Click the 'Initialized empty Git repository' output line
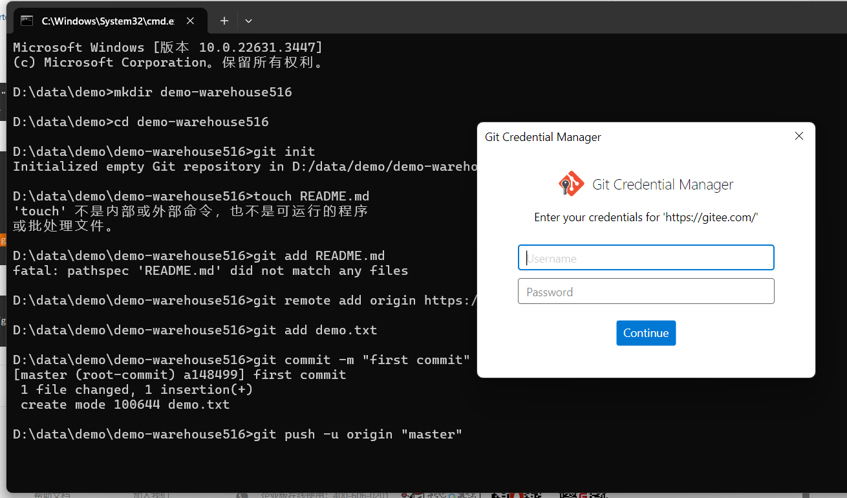The width and height of the screenshot is (847, 498). point(245,166)
